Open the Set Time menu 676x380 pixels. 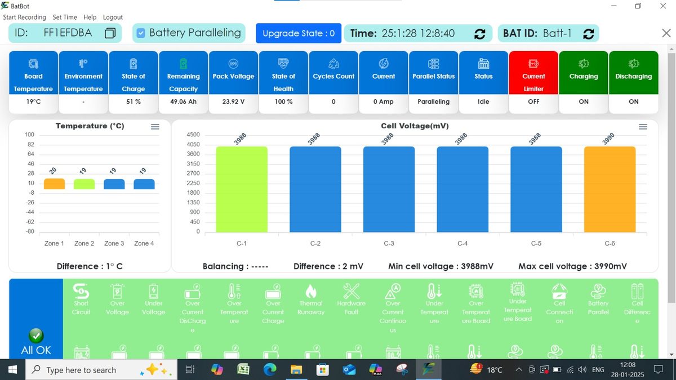point(65,17)
